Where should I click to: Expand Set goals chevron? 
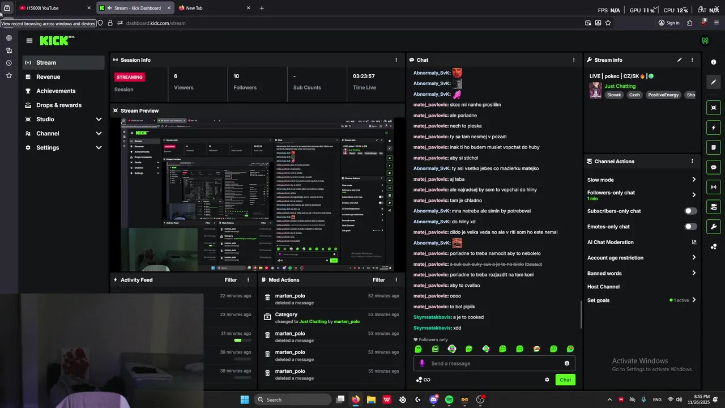coord(693,300)
